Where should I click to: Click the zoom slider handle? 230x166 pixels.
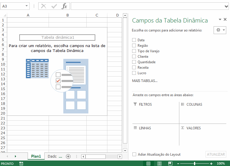click(195, 163)
